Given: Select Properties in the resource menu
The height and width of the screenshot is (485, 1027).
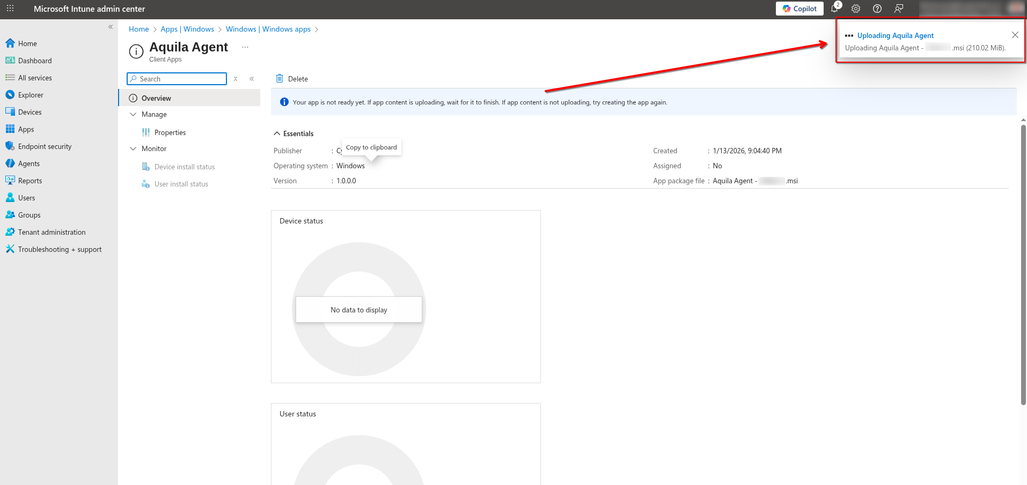Looking at the screenshot, I should (x=170, y=132).
